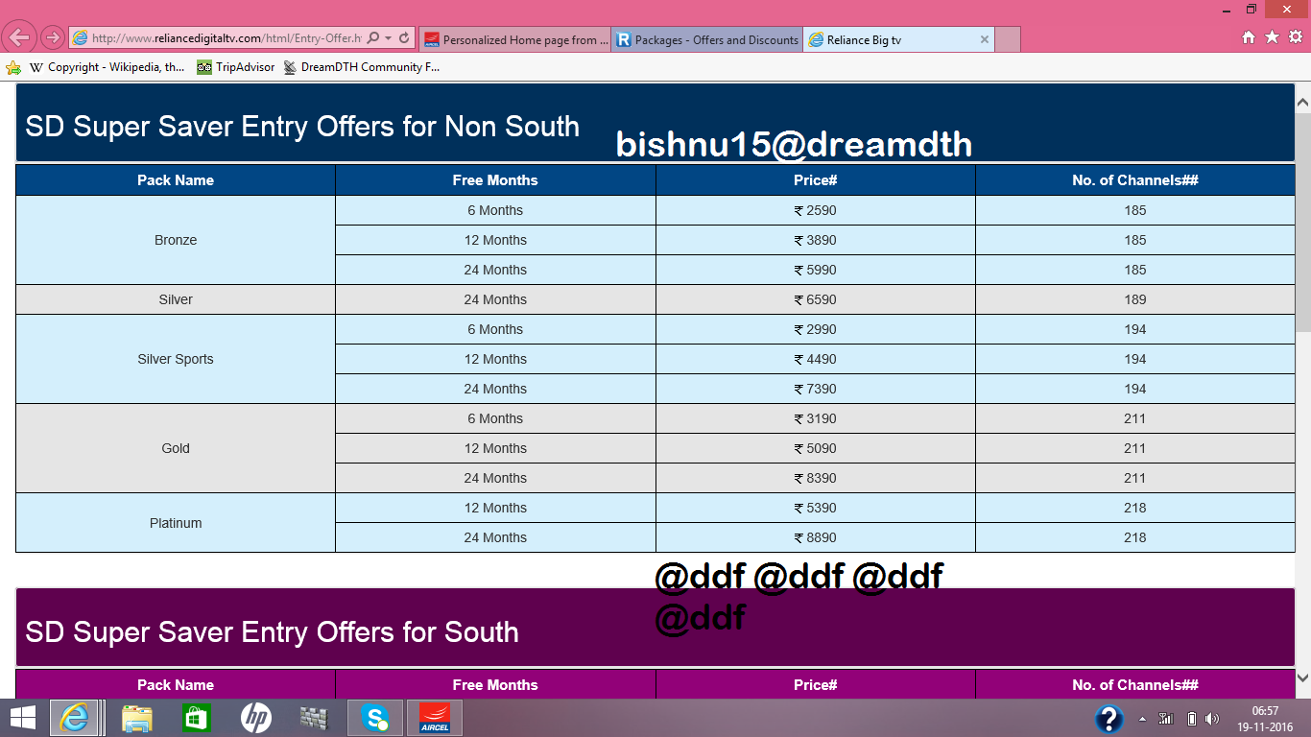This screenshot has height=737, width=1311.
Task: Click the search magnifier in the address bar
Action: pos(373,38)
